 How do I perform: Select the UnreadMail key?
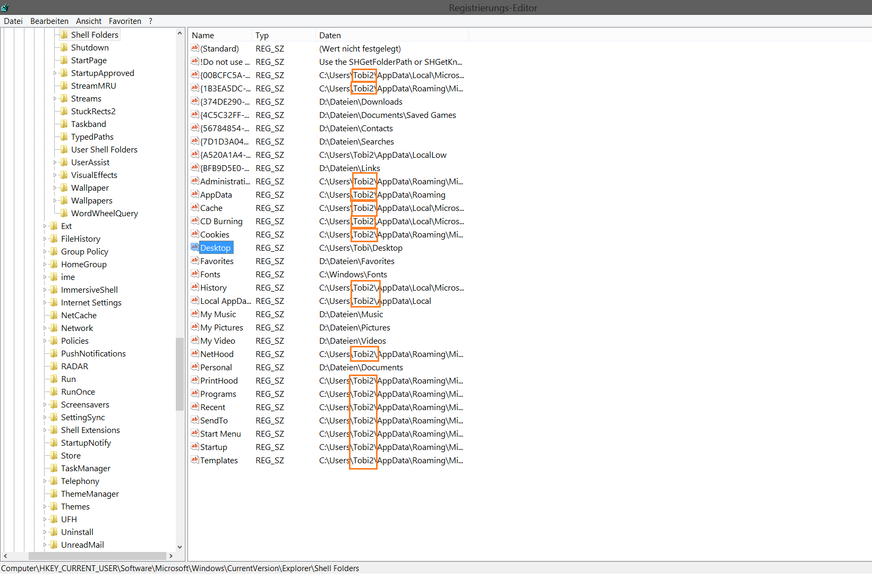pos(82,545)
